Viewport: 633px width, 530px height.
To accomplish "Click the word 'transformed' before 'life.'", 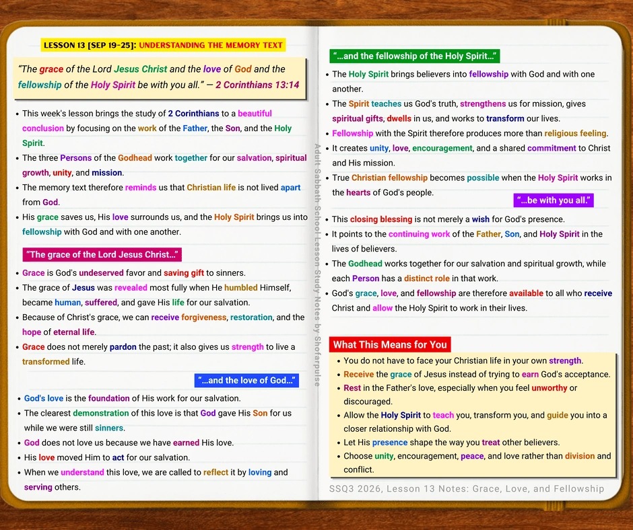I will pyautogui.click(x=46, y=362).
